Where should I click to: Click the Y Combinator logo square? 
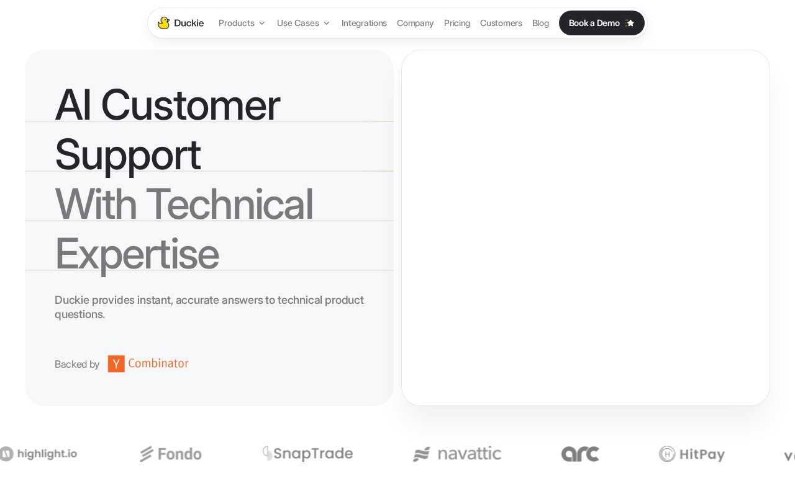coord(116,364)
